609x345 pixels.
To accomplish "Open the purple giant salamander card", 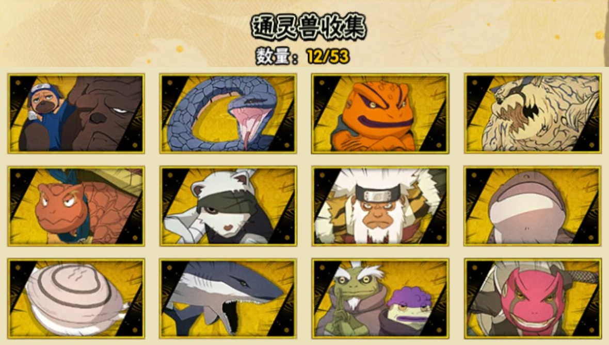I will point(533,206).
